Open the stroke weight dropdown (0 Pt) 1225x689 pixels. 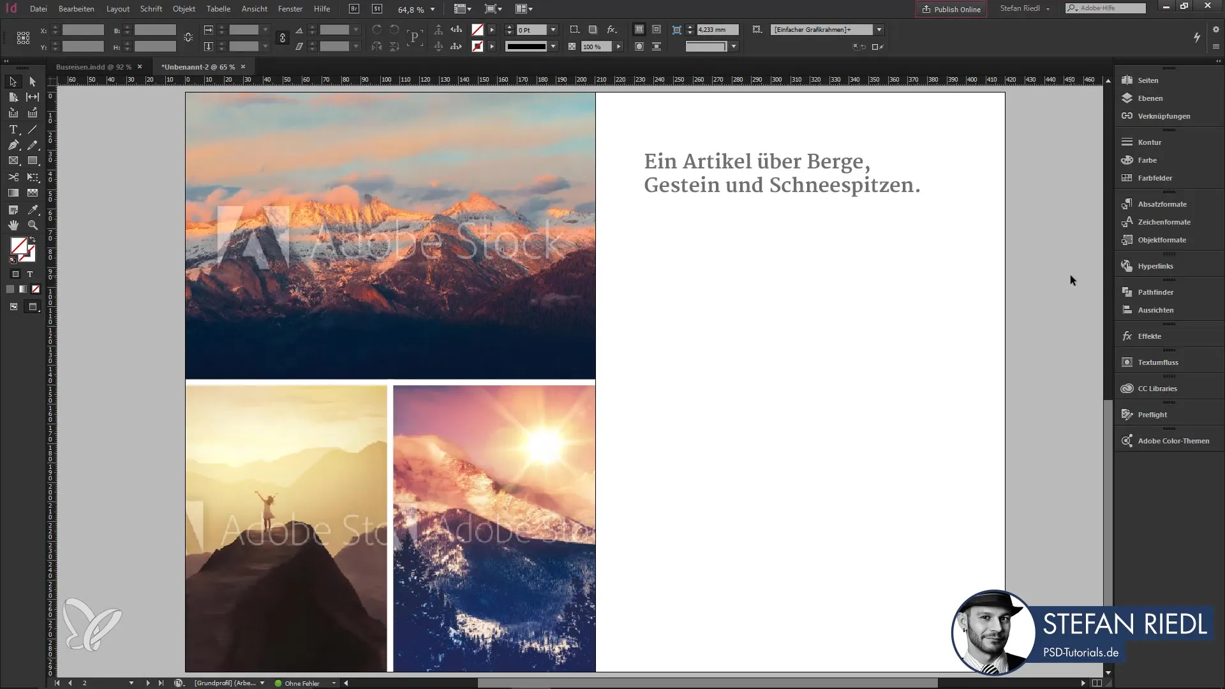point(553,30)
